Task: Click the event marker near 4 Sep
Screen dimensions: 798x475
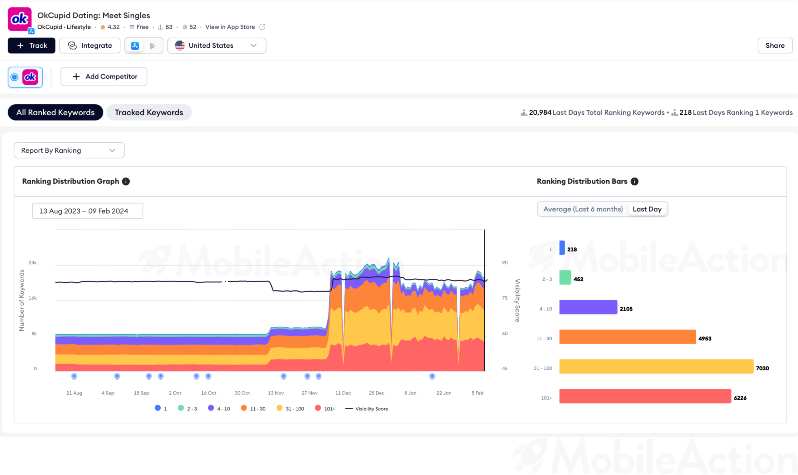Action: click(117, 377)
